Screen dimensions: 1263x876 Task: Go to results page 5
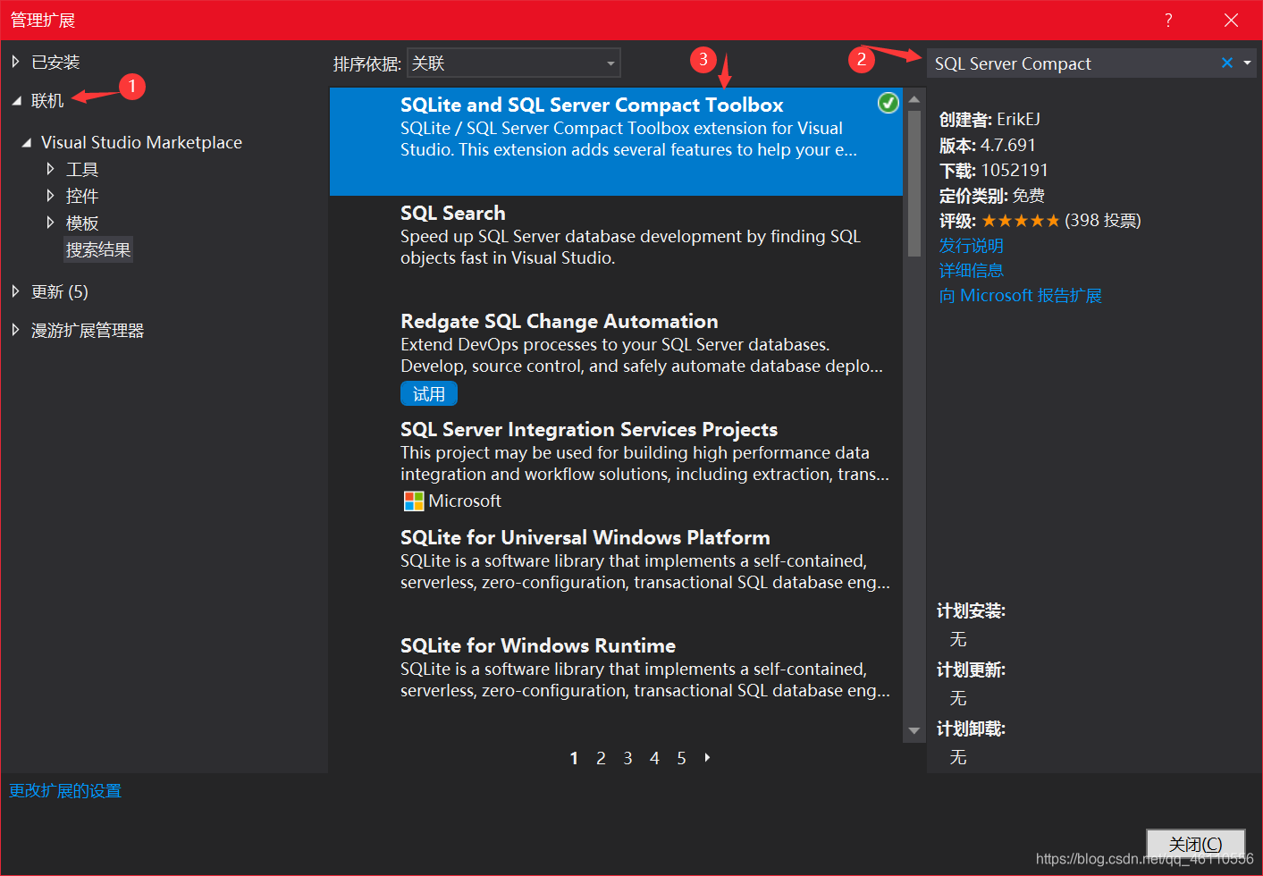click(x=681, y=758)
